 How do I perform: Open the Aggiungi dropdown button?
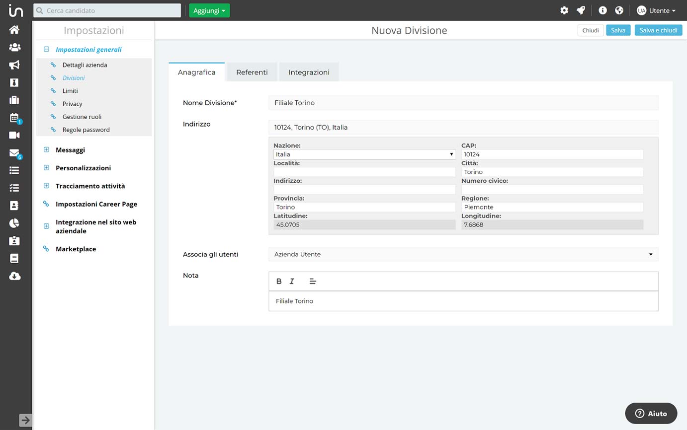[209, 10]
